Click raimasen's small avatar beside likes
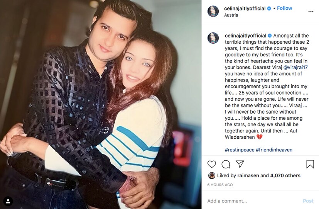The image size is (319, 209). pyautogui.click(x=212, y=175)
